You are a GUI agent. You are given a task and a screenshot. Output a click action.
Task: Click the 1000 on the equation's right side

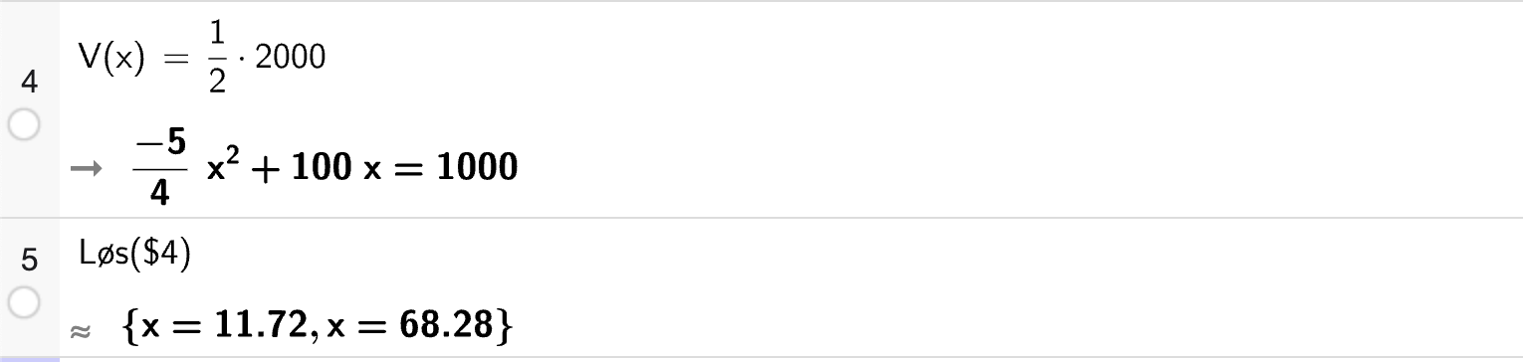478,168
